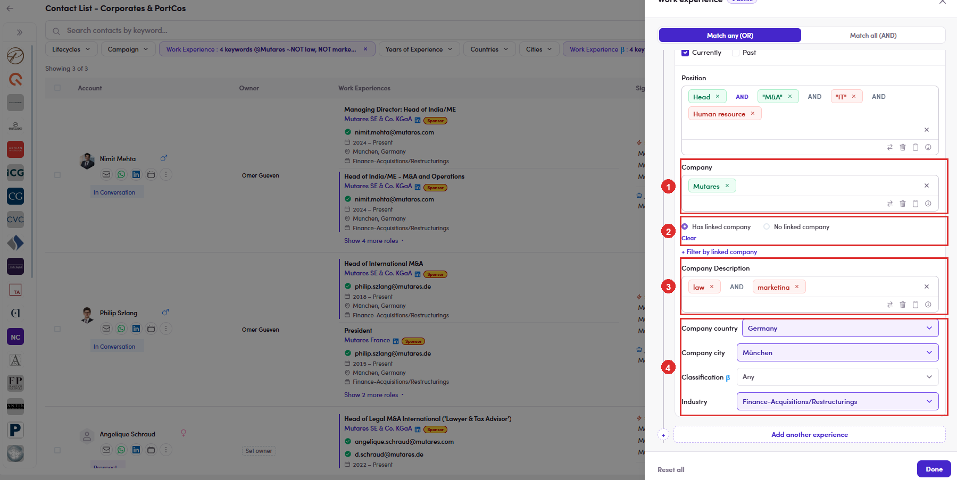Switch to Match any (OR) tab

coord(730,35)
